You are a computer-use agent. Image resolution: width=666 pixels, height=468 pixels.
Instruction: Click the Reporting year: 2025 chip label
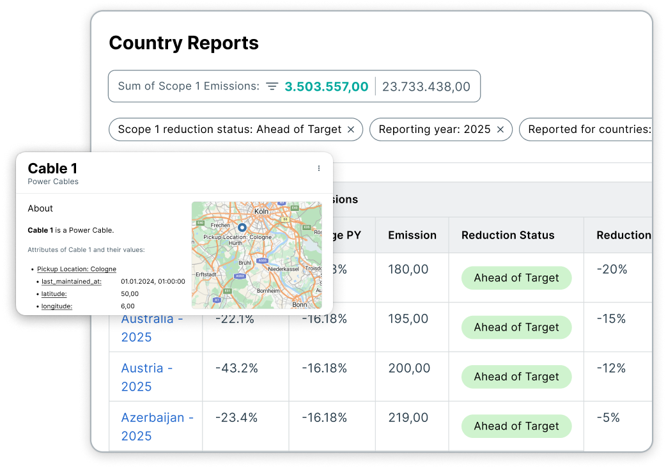(434, 129)
